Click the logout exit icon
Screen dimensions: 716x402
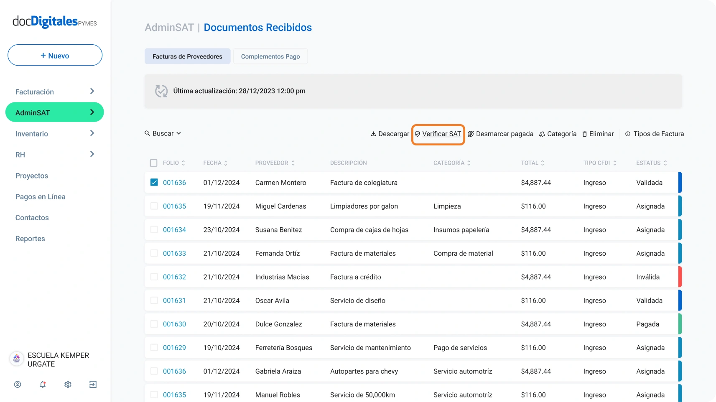(93, 384)
